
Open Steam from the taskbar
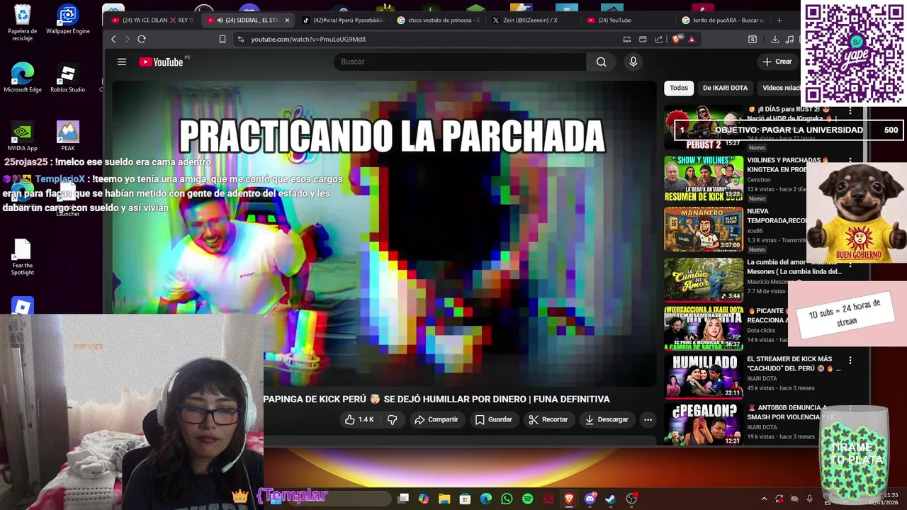(610, 499)
